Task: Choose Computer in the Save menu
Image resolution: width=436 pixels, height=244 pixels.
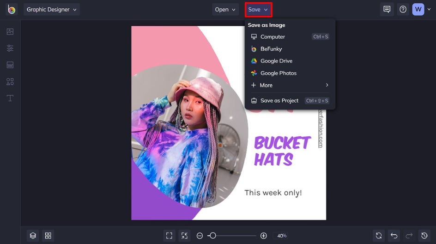Action: pos(290,37)
